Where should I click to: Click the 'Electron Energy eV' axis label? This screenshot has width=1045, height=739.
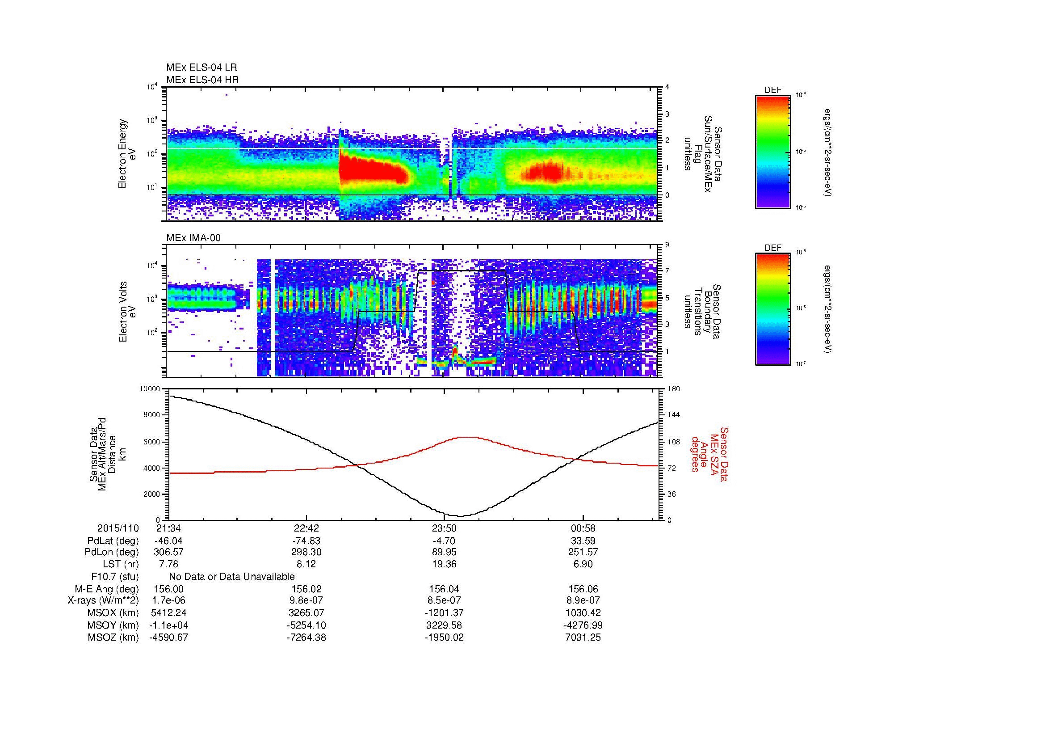pos(127,154)
